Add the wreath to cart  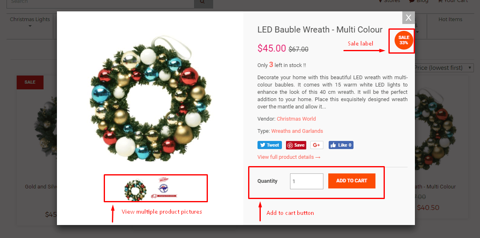(x=352, y=181)
